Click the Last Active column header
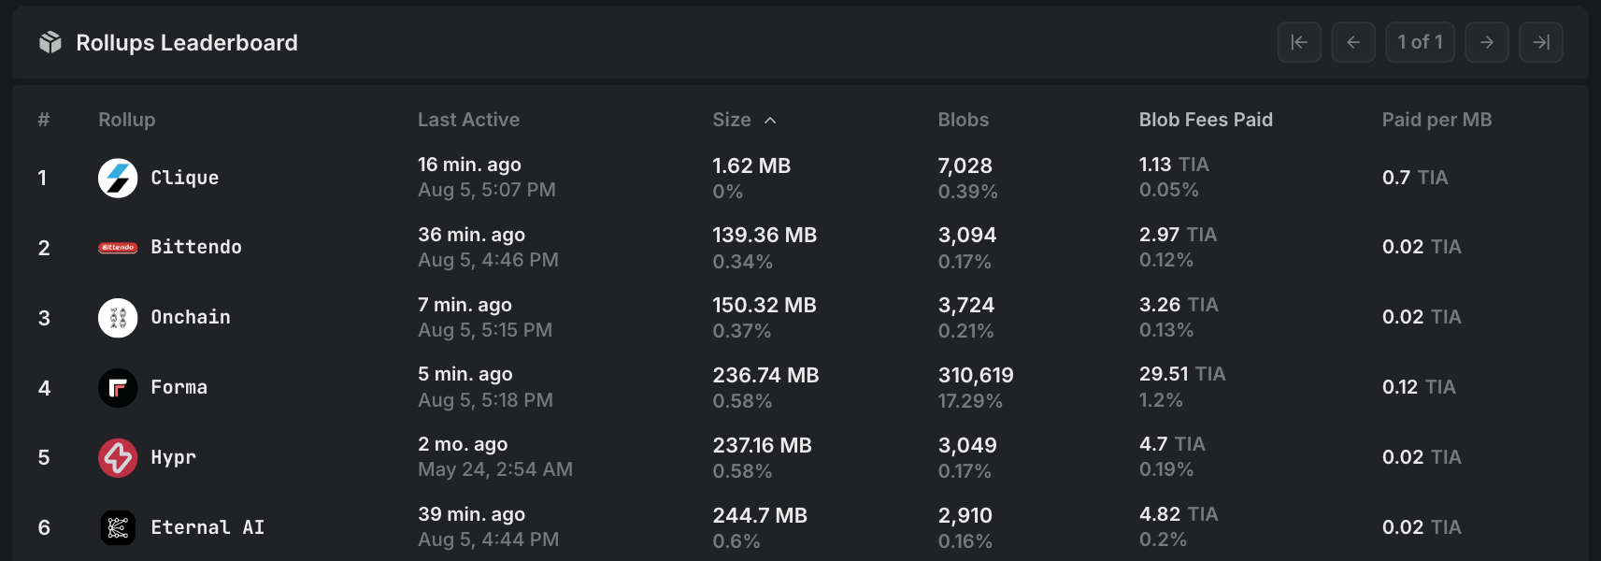Viewport: 1601px width, 561px height. pos(468,120)
